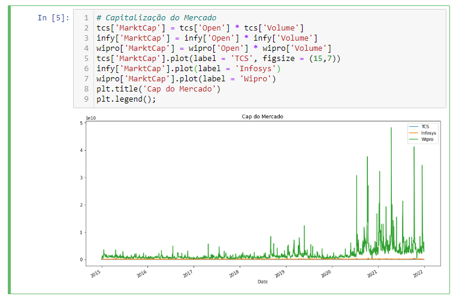Click the 1e10 exponent label above y-axis

pyautogui.click(x=91, y=118)
